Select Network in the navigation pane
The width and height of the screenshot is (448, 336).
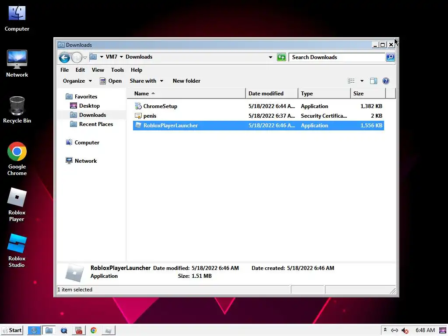tap(81, 161)
